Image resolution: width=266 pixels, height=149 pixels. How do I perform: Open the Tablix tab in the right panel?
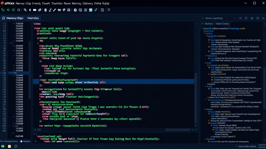coord(222,24)
